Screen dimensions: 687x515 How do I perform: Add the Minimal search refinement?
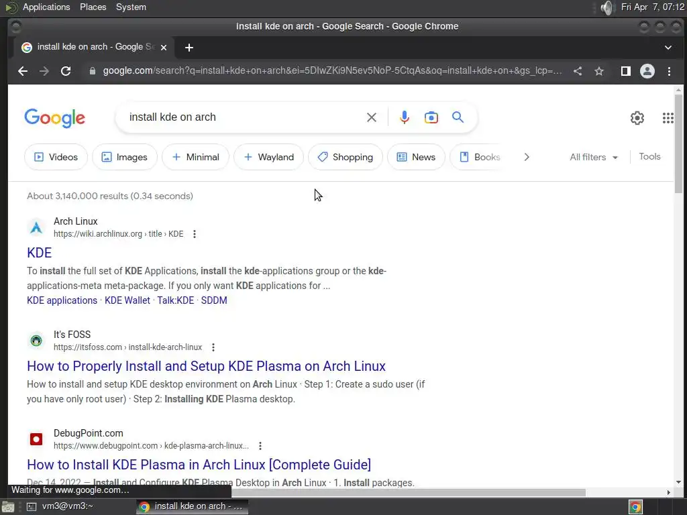pos(195,157)
